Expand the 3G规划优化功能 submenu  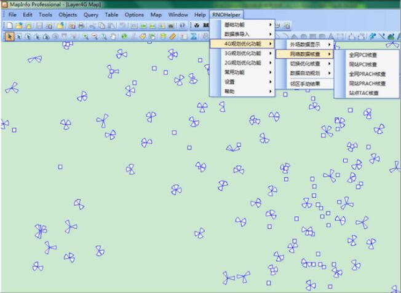241,53
